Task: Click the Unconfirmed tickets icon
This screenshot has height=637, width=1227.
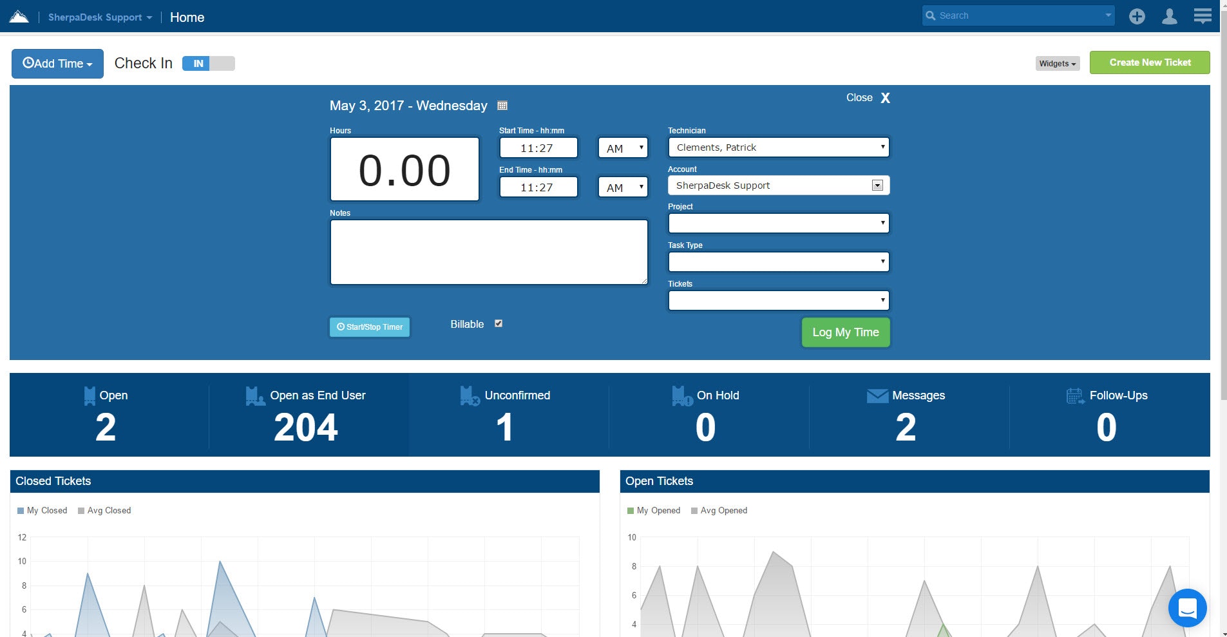Action: 470,395
